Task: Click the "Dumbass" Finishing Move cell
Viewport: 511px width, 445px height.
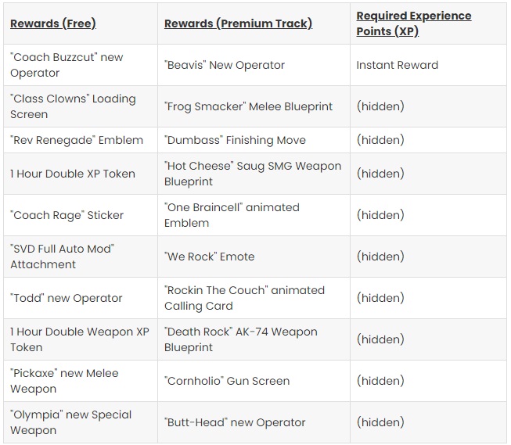Action: 254,140
